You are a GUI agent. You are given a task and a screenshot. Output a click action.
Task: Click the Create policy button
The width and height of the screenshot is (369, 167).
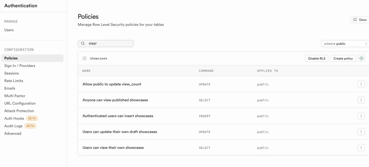pos(343,58)
